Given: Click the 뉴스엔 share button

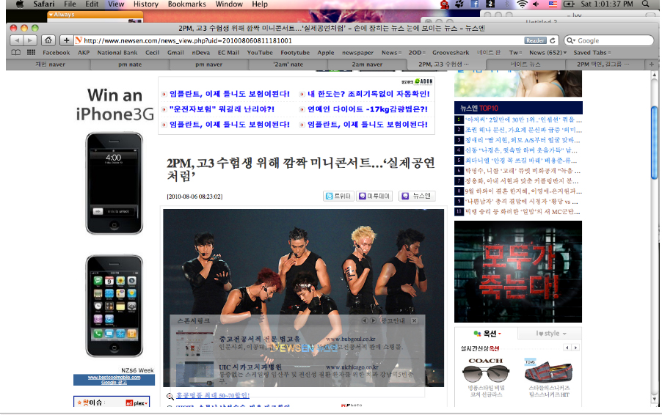Looking at the screenshot, I should (x=417, y=196).
